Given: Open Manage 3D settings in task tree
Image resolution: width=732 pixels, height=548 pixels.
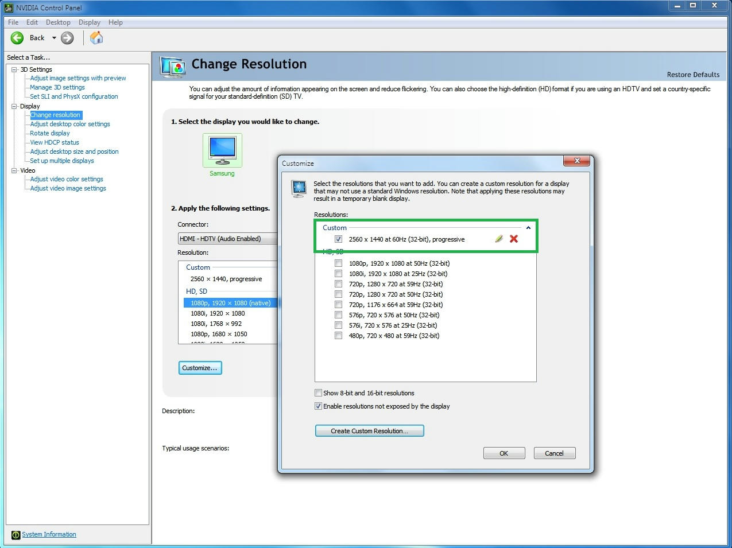Looking at the screenshot, I should coord(57,87).
